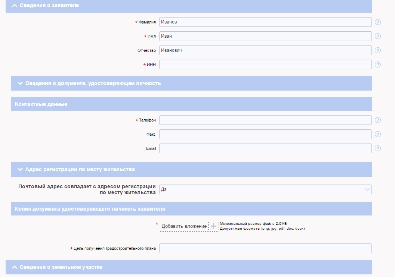
Task: Click help icon next to ИНН field
Action: coord(378,64)
